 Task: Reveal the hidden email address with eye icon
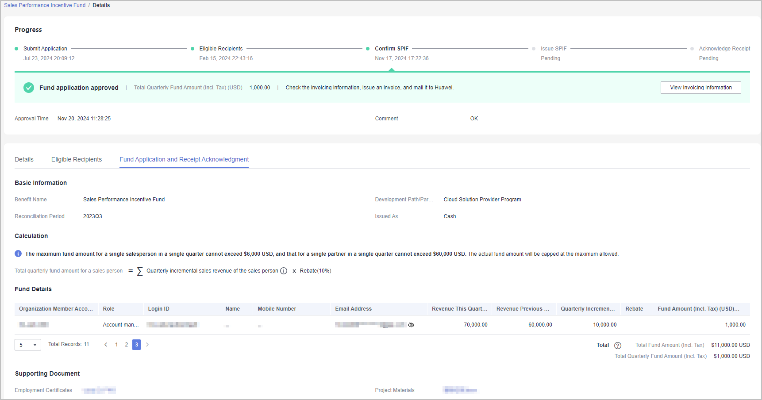(411, 325)
